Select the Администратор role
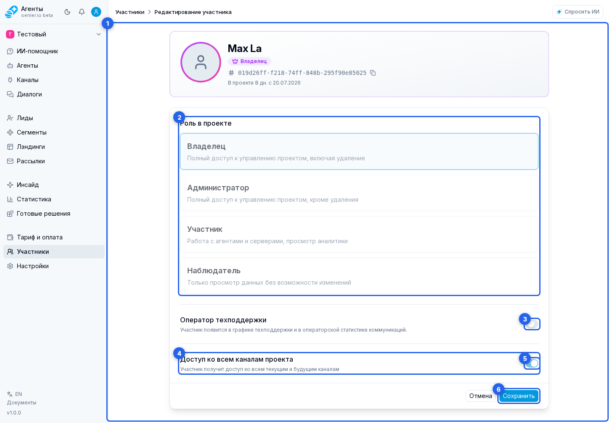Viewport: 610px width, 423px height. pos(359,193)
